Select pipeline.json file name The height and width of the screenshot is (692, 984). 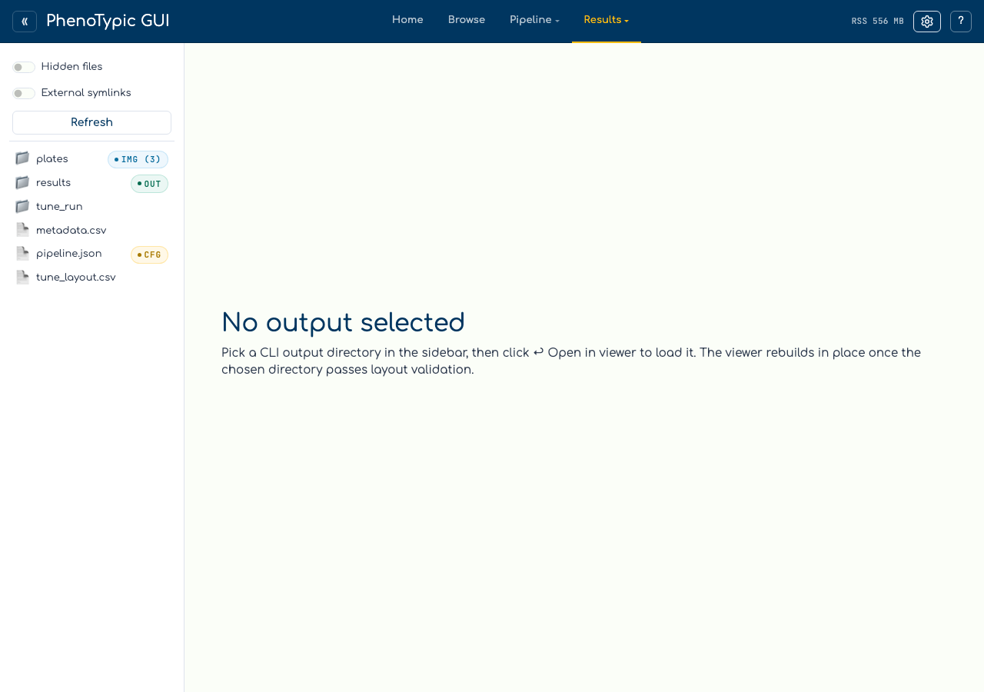[x=69, y=254]
